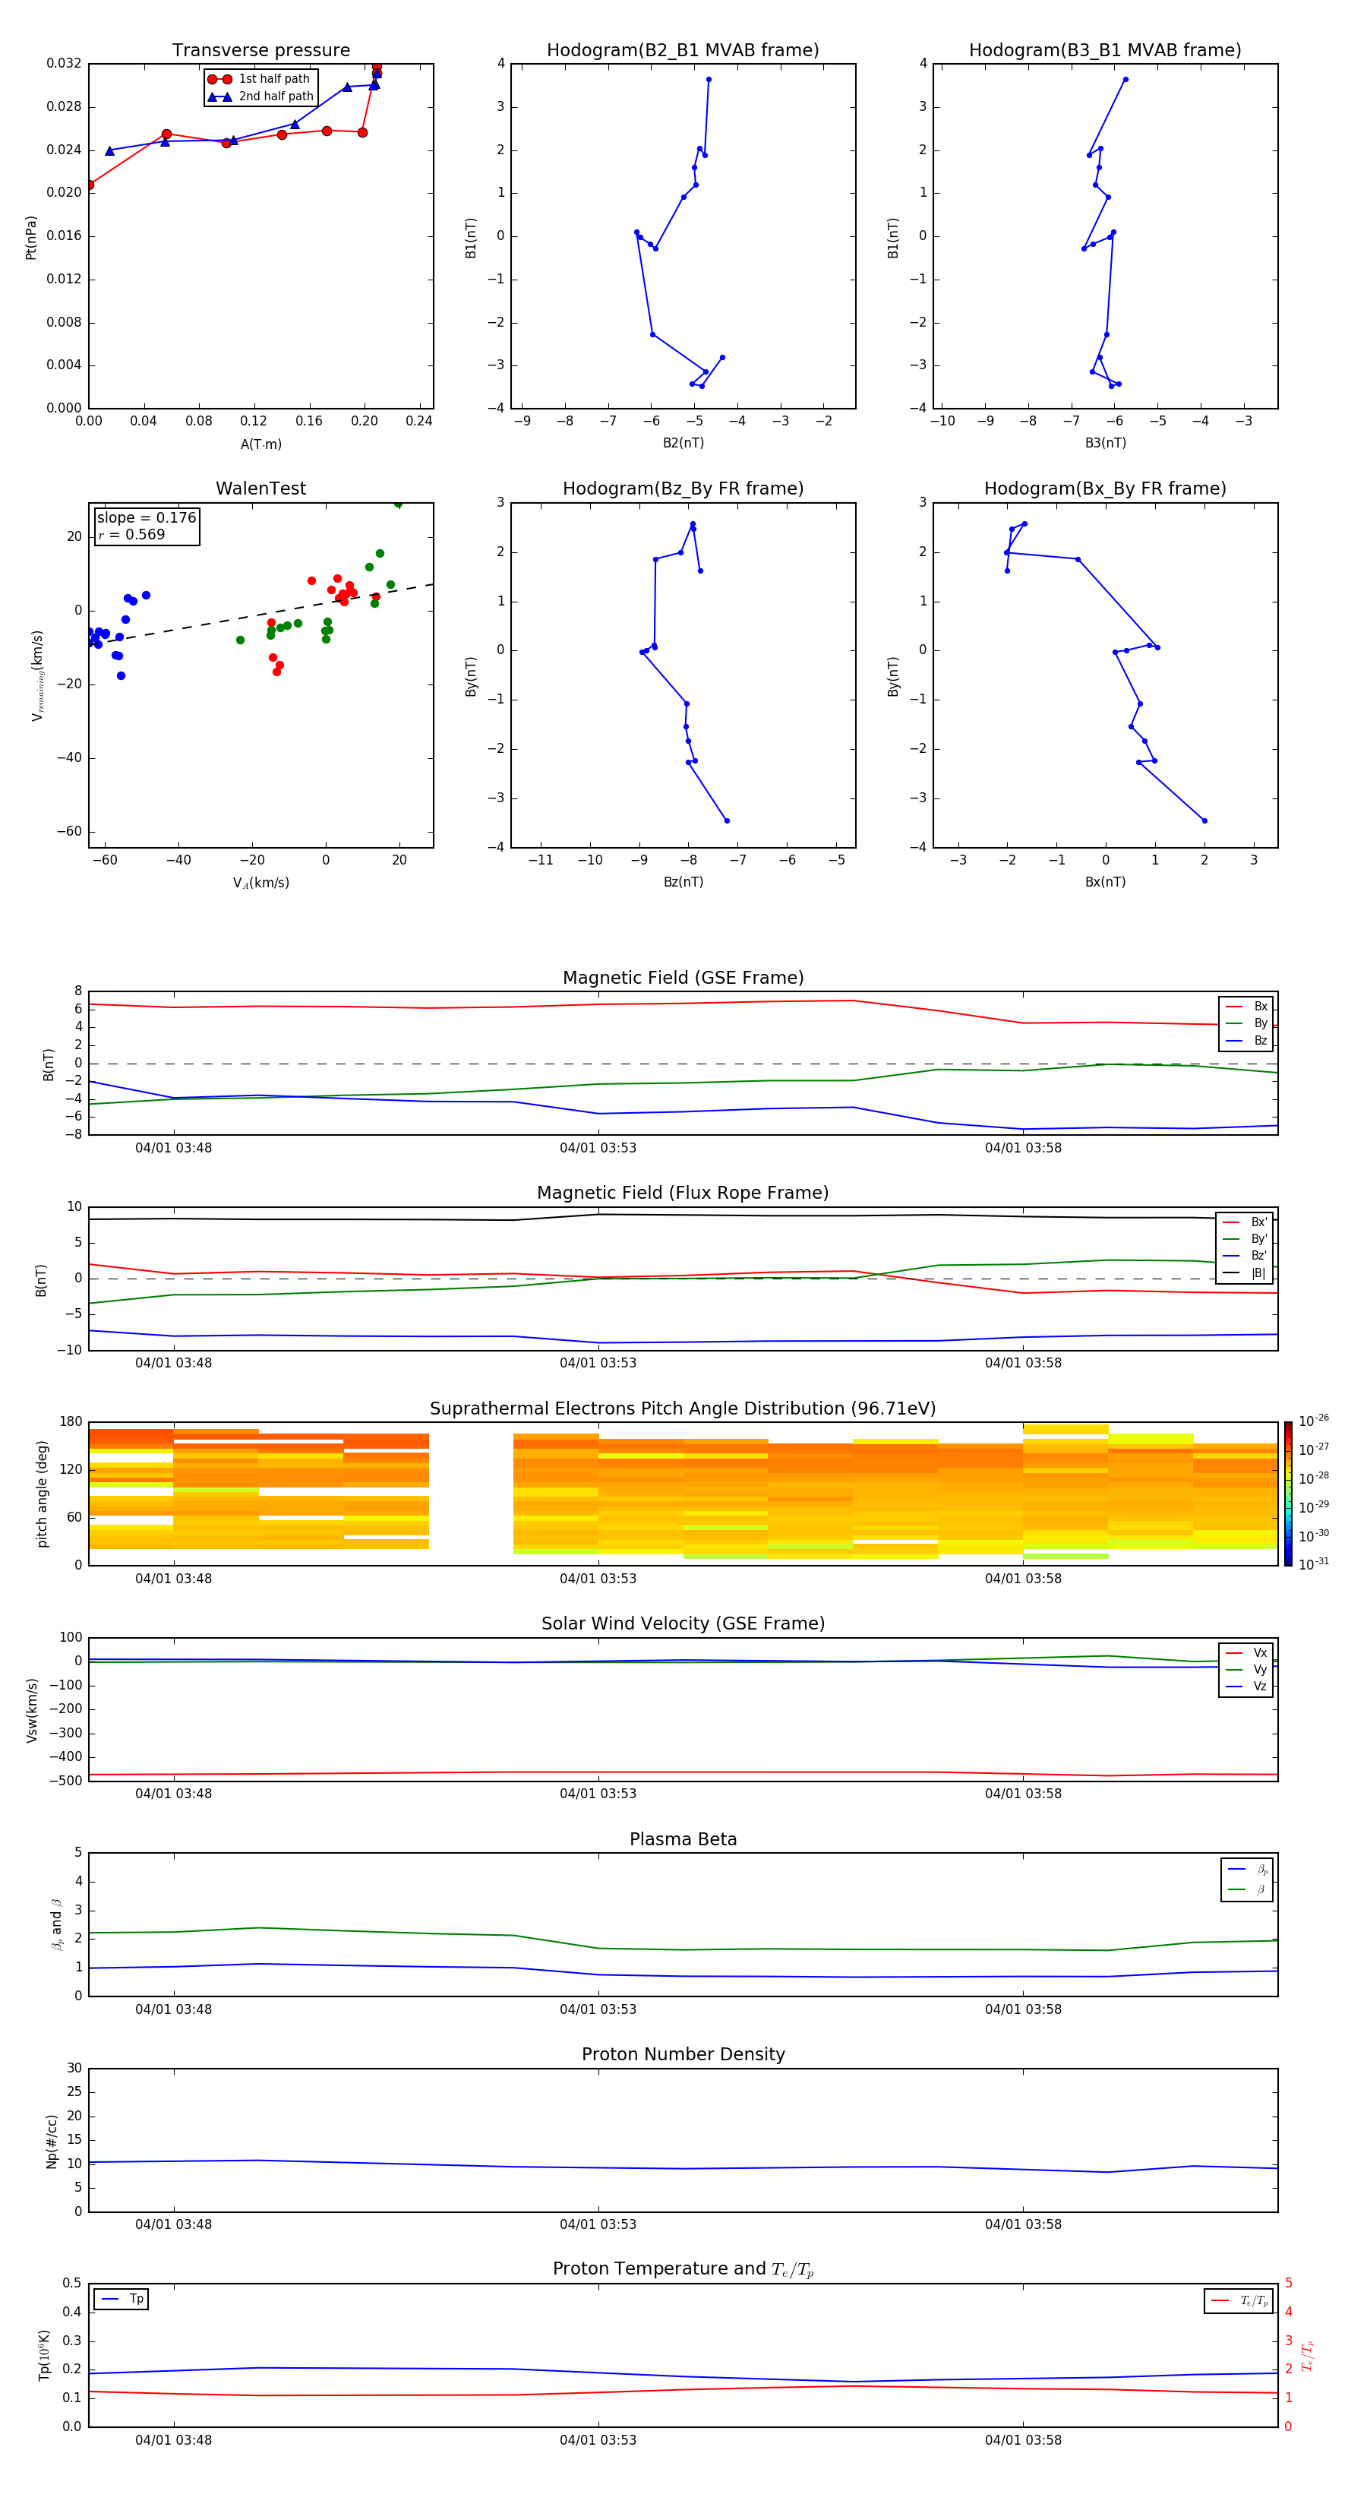Click the 'Magnetic Field (GSE Frame)' title

[x=683, y=978]
